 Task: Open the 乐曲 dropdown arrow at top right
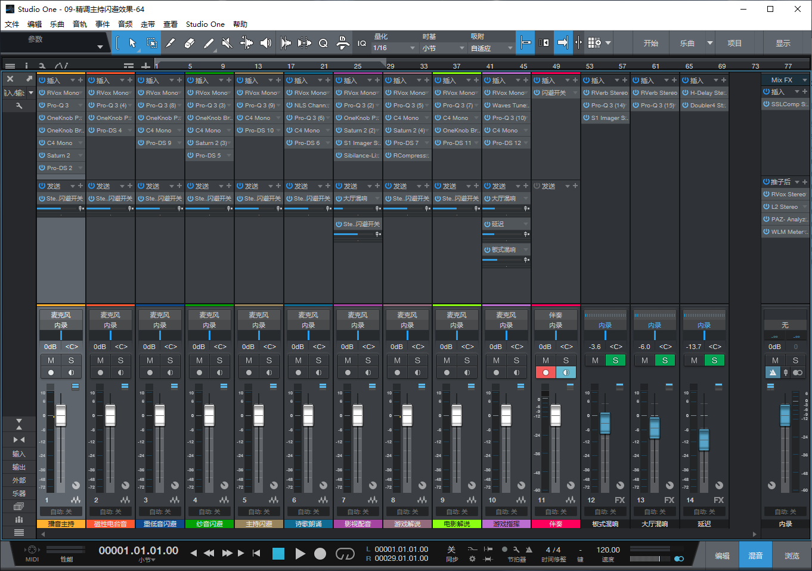tap(709, 42)
